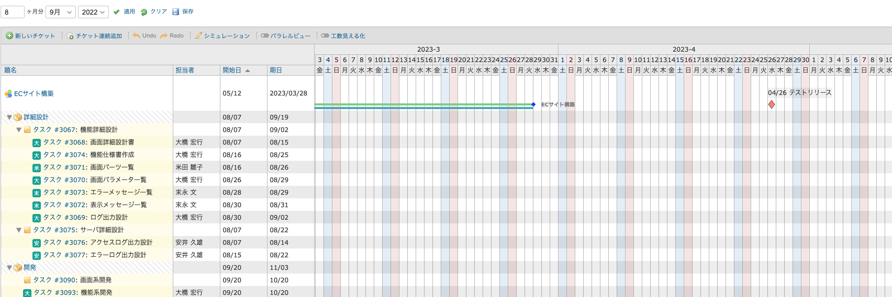Click the Undo arrow icon
Screen dimensions: 892x297
point(137,36)
